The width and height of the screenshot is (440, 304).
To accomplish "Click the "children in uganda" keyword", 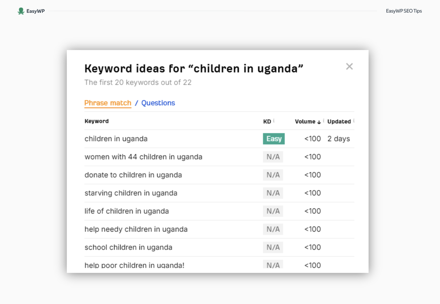I will (x=116, y=139).
